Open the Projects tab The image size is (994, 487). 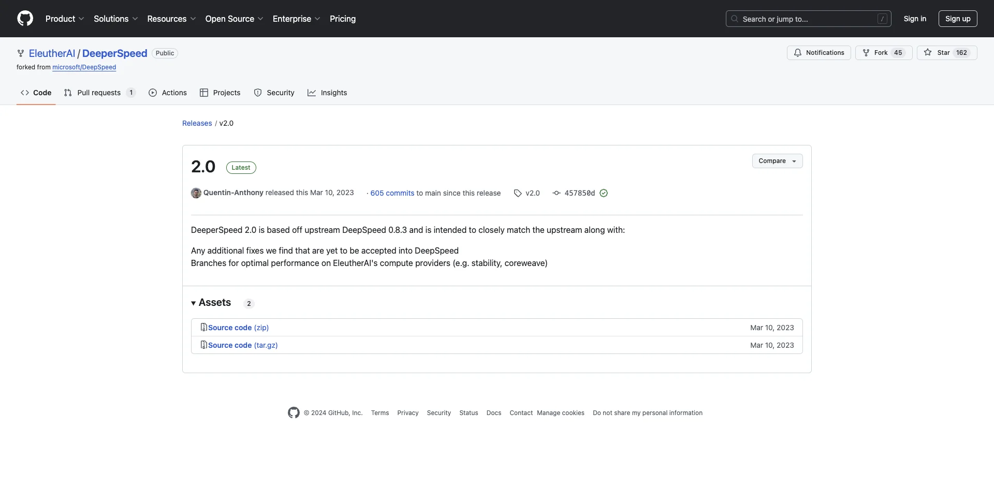tap(220, 93)
